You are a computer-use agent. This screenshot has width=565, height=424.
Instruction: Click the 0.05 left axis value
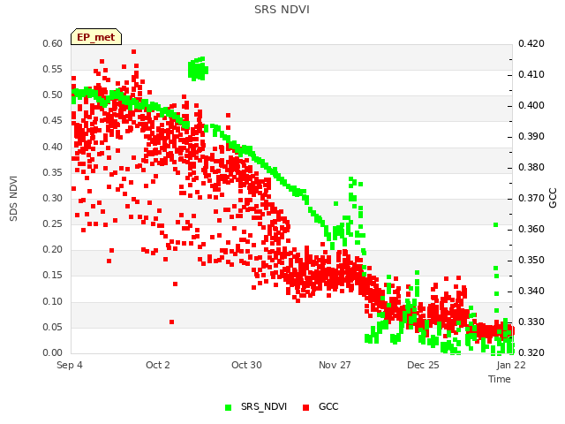(x=53, y=327)
